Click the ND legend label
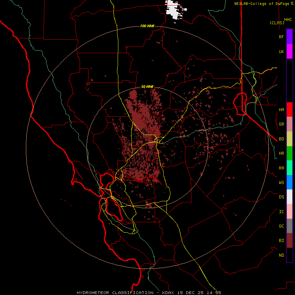Screen dimensions: 295x295 click(x=281, y=255)
